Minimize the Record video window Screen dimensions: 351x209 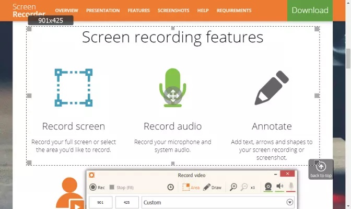276,174
